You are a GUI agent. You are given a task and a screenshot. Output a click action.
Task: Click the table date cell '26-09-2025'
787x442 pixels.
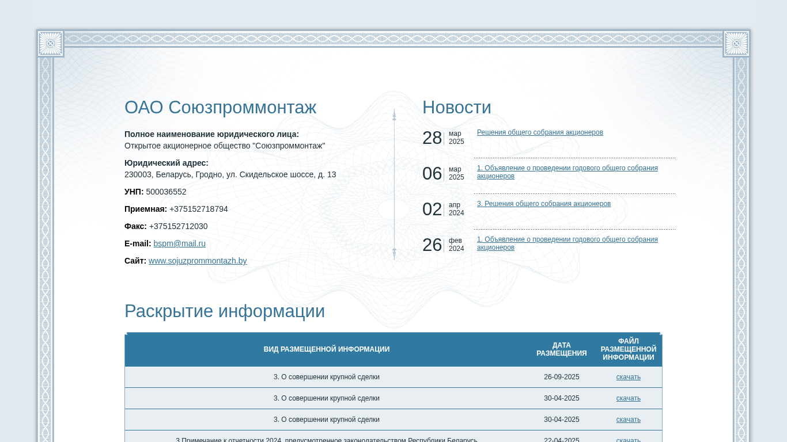[562, 377]
